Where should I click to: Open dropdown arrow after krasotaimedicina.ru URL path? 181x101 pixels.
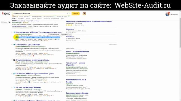[46, 47]
